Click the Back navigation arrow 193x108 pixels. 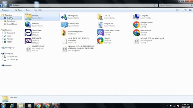tap(2, 5)
